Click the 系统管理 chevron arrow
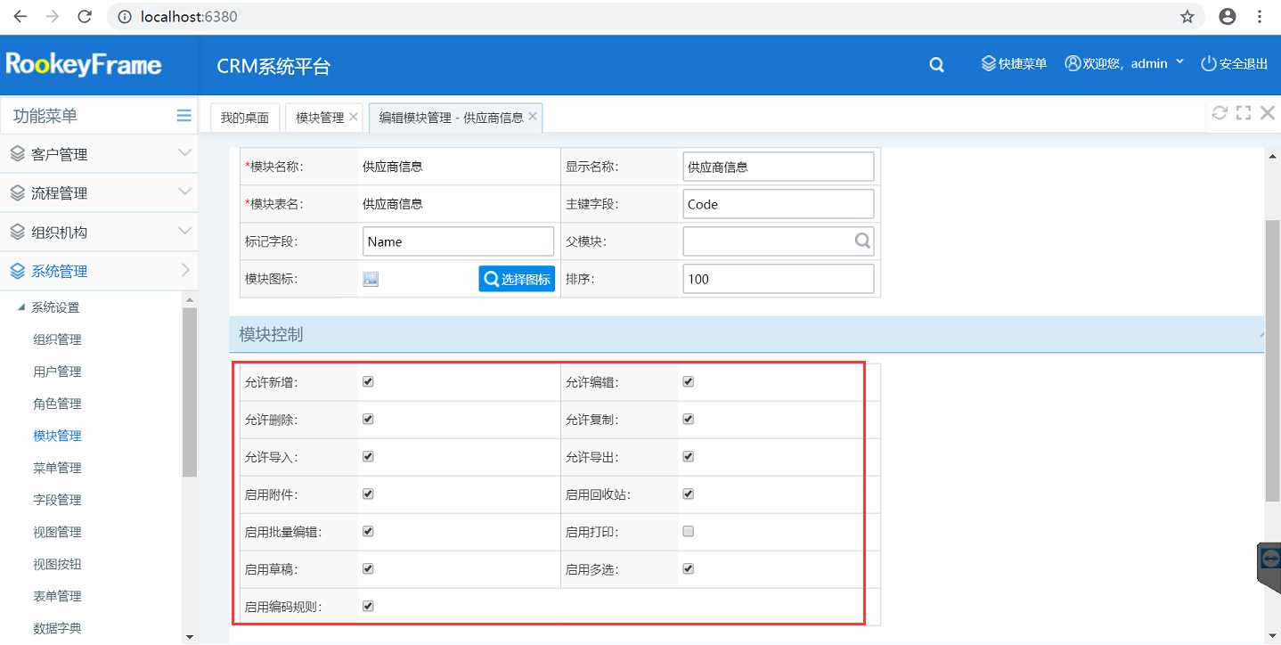 coord(185,270)
